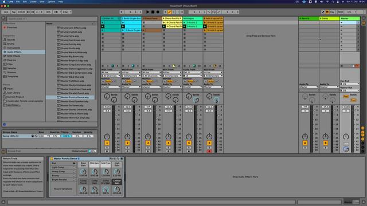Toggle the highlighted automation arm button in transport
Viewport: 367px width, 206px height.
coord(170,12)
